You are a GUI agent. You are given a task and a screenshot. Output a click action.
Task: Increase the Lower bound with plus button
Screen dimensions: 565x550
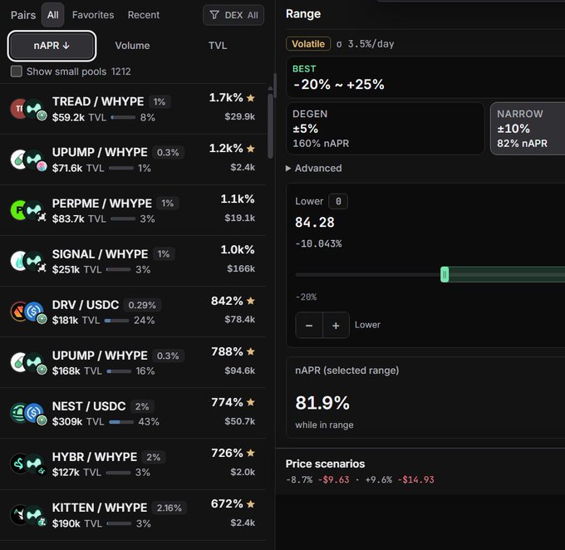click(336, 326)
